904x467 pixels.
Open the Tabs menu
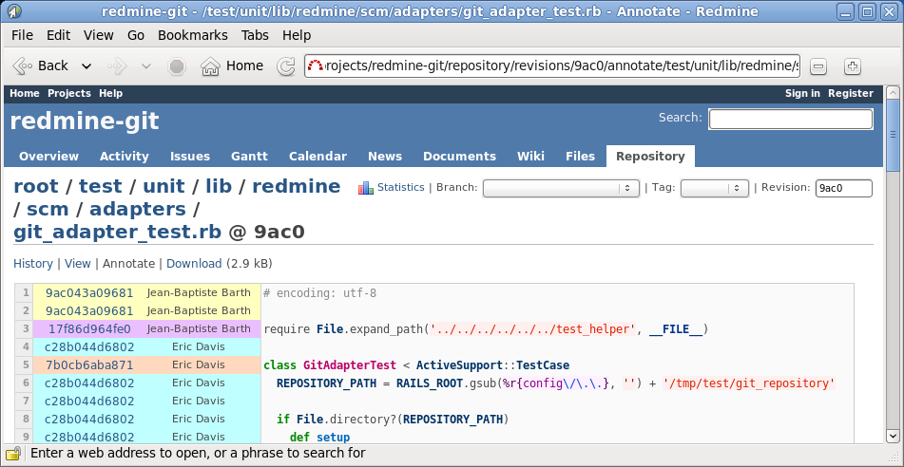pyautogui.click(x=255, y=35)
